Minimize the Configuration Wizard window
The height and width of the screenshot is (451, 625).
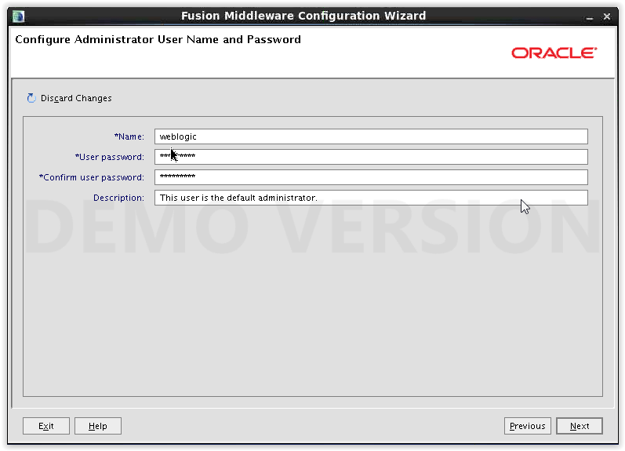pyautogui.click(x=590, y=17)
